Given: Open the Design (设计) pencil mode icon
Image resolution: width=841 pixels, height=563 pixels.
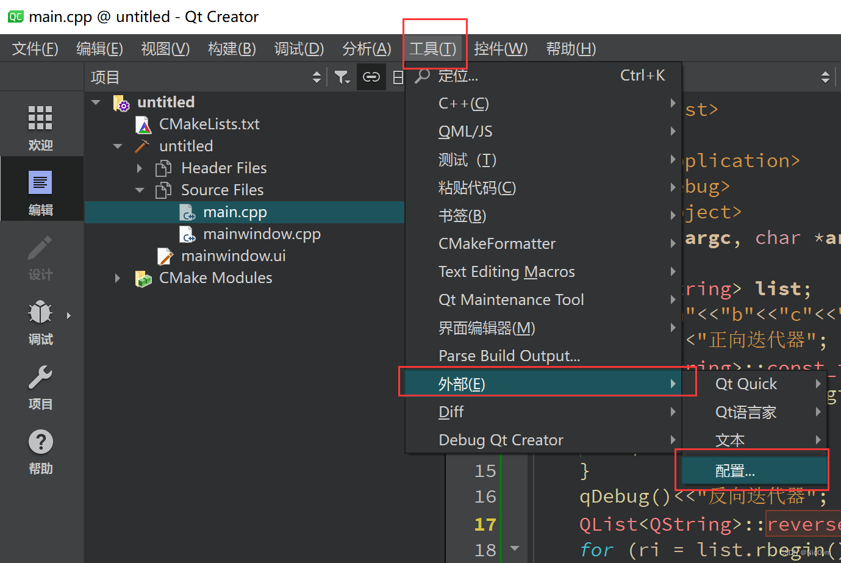Looking at the screenshot, I should [40, 256].
